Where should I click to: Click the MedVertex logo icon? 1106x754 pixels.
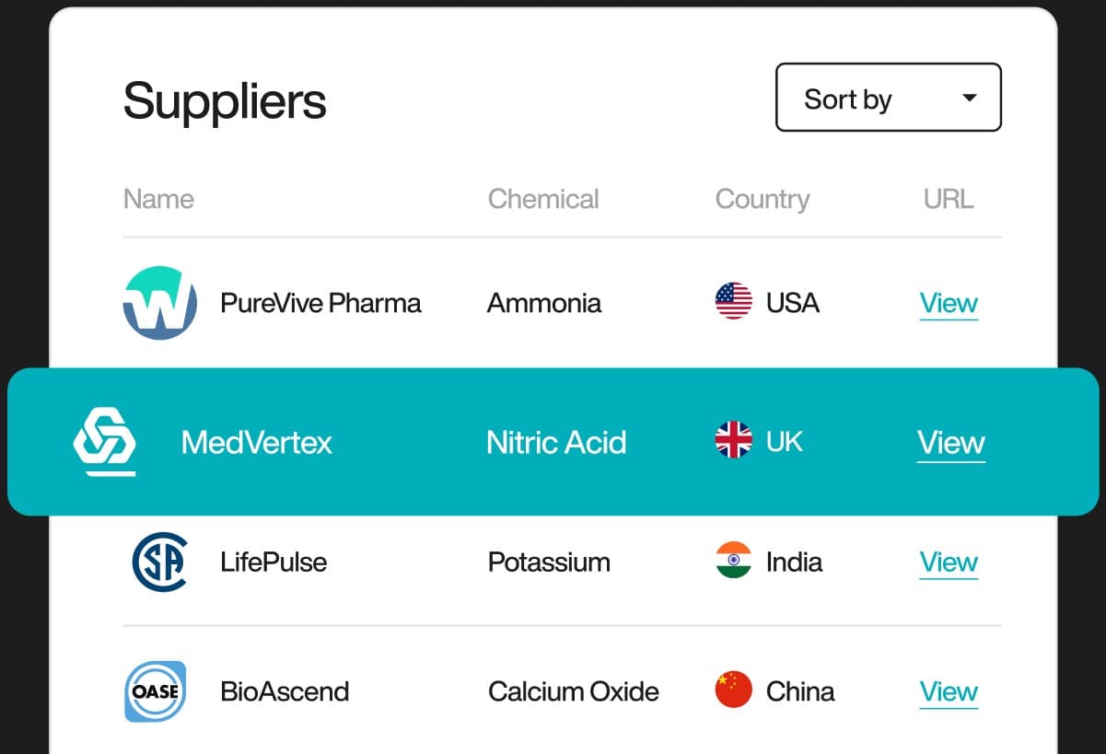(104, 442)
